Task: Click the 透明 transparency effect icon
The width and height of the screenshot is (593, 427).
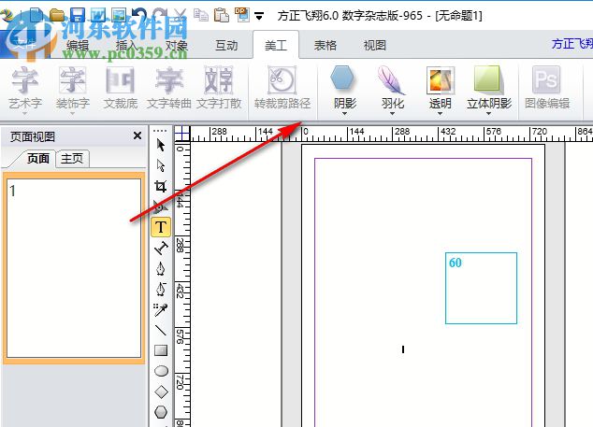Action: pos(440,79)
